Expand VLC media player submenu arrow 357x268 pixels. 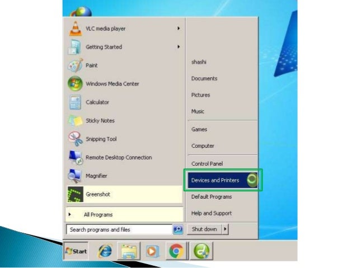click(178, 28)
